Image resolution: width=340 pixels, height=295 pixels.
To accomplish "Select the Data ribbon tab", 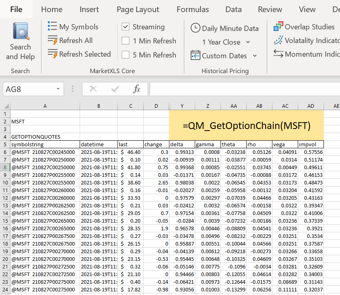I will pyautogui.click(x=233, y=9).
